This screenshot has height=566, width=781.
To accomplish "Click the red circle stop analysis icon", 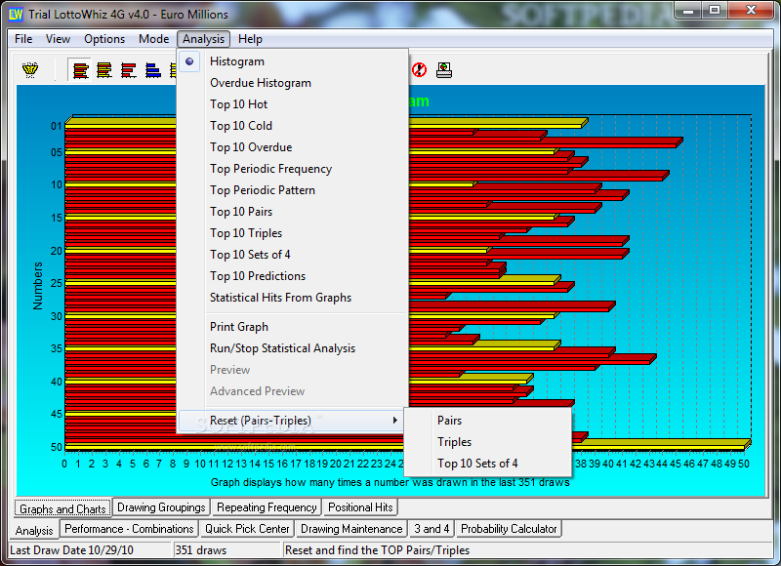I will [x=420, y=69].
